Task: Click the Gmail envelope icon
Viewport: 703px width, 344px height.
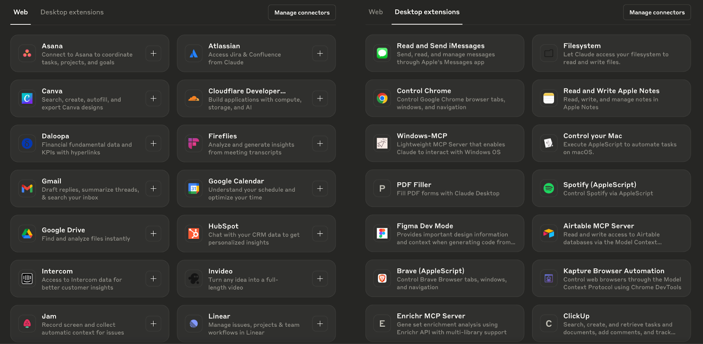Action: [x=27, y=189]
